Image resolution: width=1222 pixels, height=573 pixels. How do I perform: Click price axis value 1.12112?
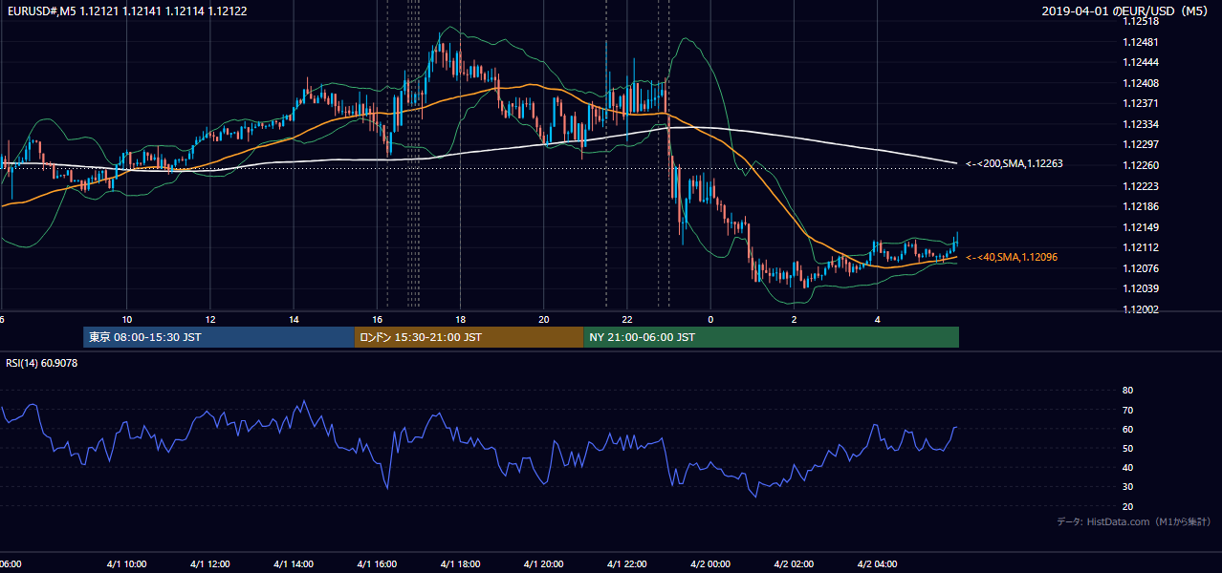click(x=1140, y=247)
